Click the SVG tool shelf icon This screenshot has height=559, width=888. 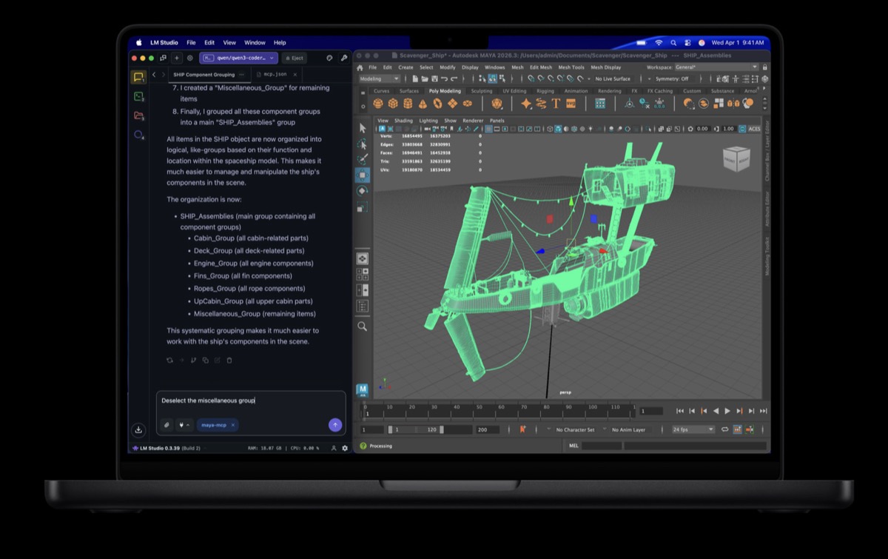571,104
